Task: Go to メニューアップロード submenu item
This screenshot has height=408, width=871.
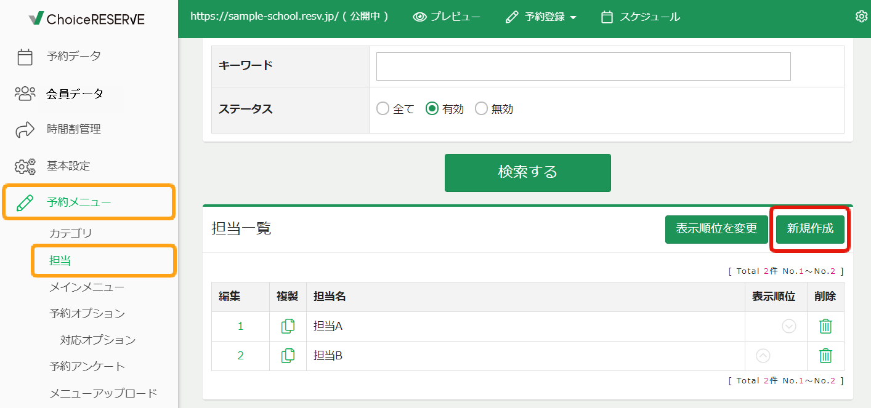Action: [x=103, y=393]
